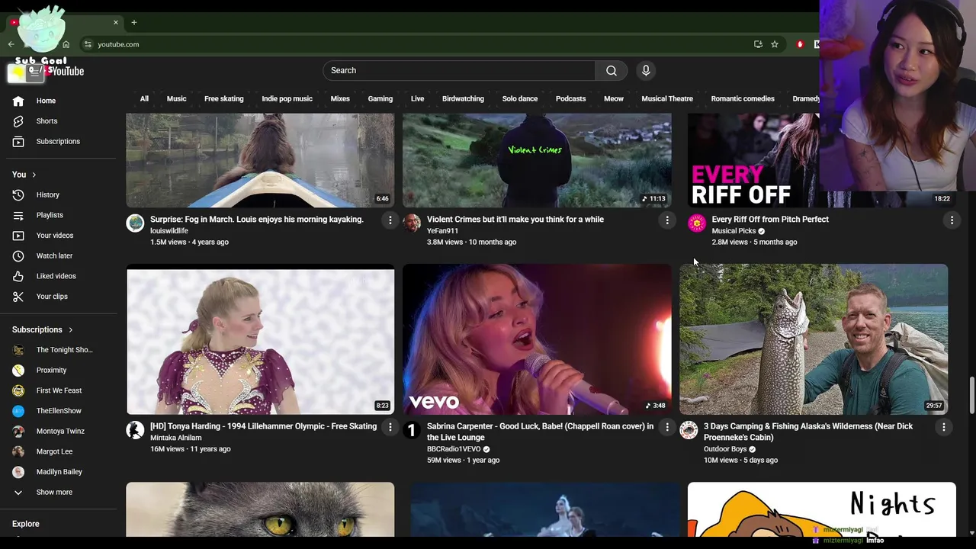This screenshot has width=976, height=549.
Task: Expand the You section chevron
Action: (x=34, y=175)
